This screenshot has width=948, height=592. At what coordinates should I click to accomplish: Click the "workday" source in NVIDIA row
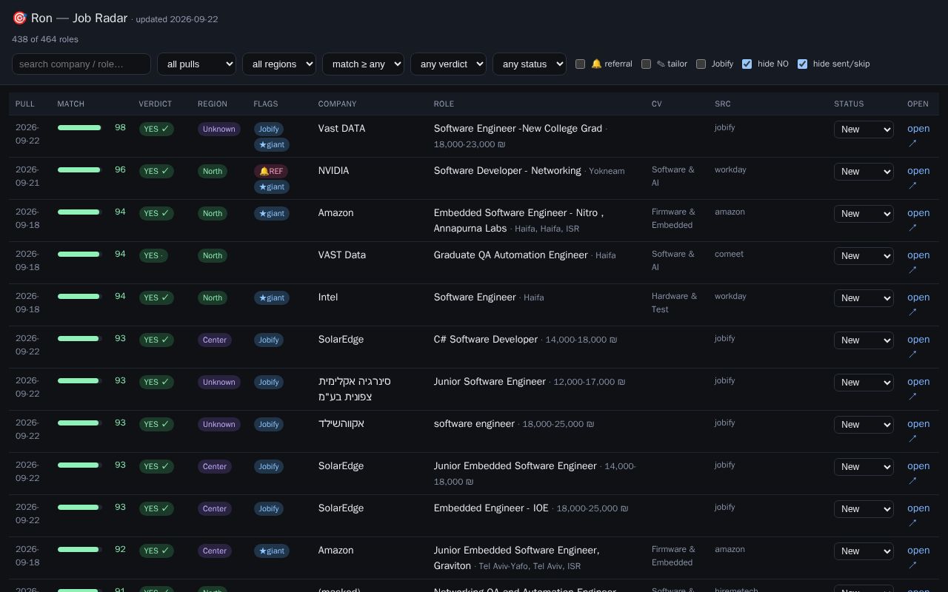(x=730, y=169)
